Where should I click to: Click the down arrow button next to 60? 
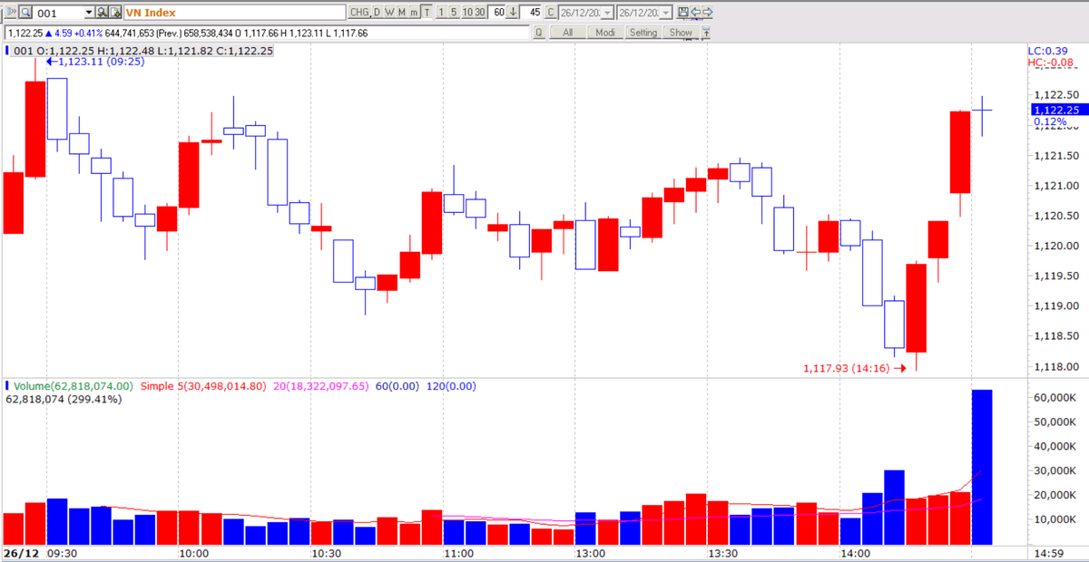tap(514, 13)
